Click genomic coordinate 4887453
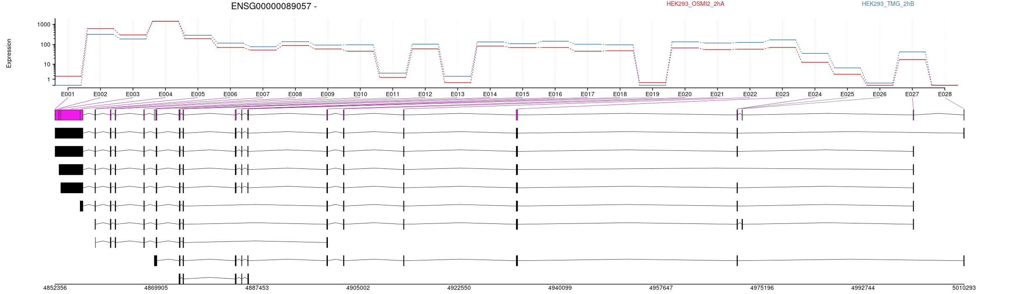Image resolution: width=1010 pixels, height=294 pixels. coord(257,288)
